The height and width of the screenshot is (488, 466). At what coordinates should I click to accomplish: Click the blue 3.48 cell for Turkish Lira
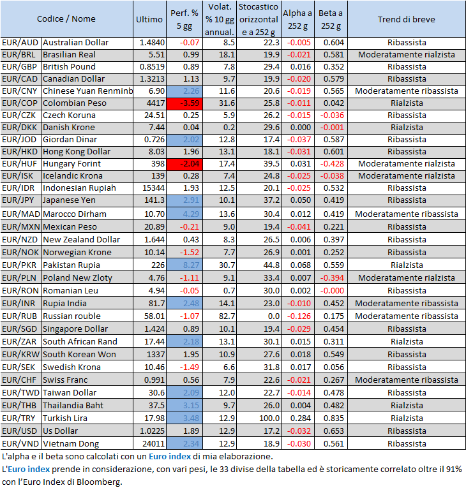point(184,418)
